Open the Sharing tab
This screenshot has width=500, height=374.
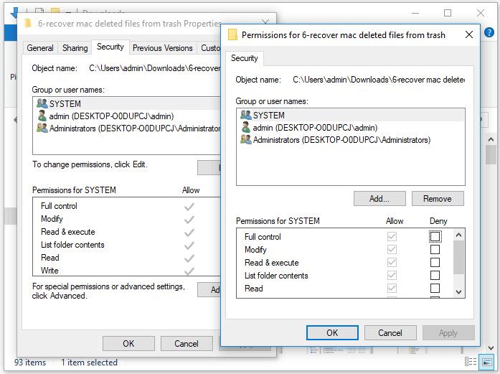75,48
